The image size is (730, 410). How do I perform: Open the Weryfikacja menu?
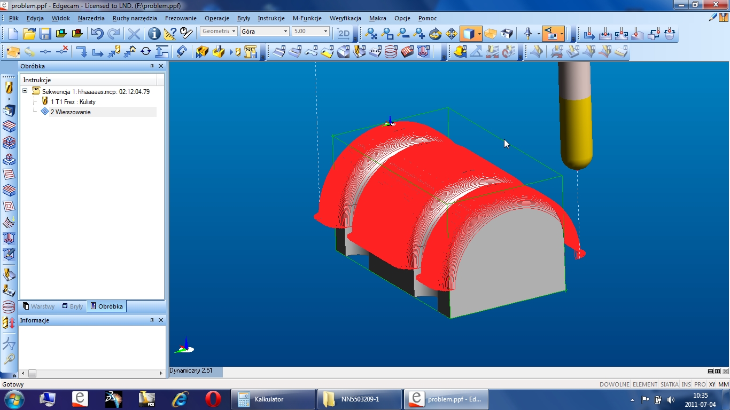pyautogui.click(x=345, y=18)
